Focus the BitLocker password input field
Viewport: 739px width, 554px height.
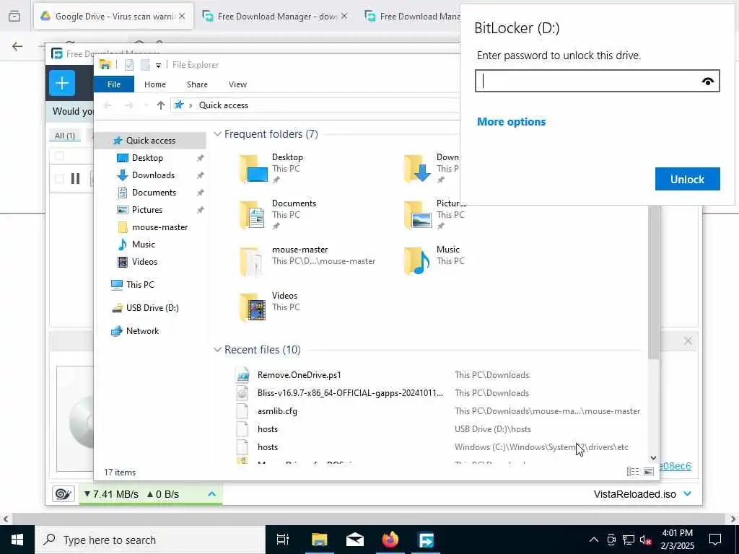pyautogui.click(x=597, y=81)
